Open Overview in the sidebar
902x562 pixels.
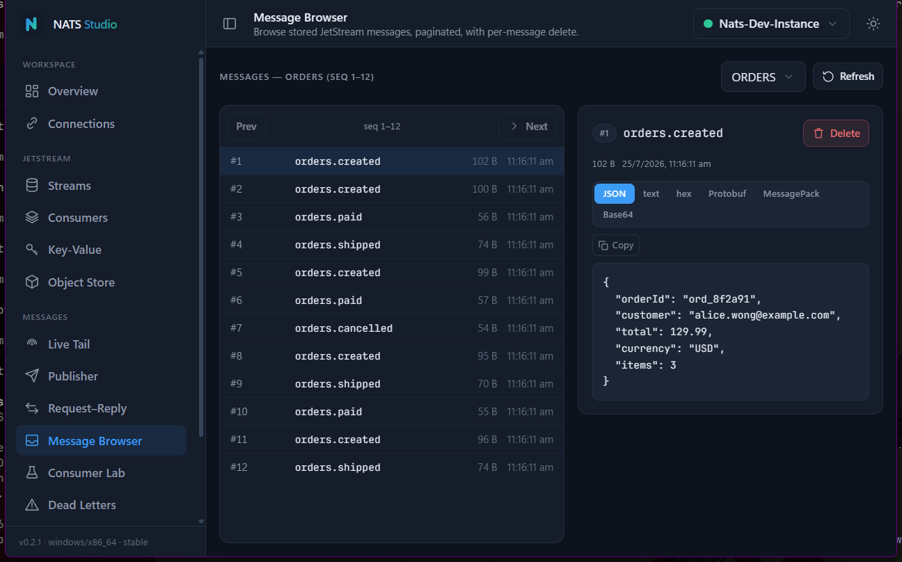coord(101,91)
